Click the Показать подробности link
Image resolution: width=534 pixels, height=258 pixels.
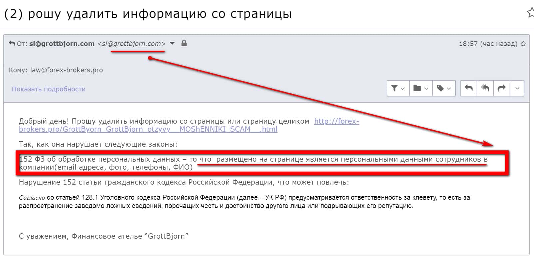point(49,89)
